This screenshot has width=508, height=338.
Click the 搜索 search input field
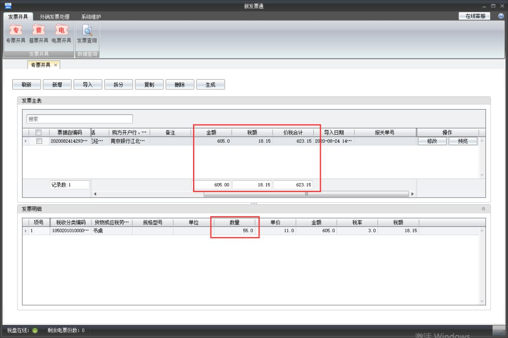click(80, 119)
